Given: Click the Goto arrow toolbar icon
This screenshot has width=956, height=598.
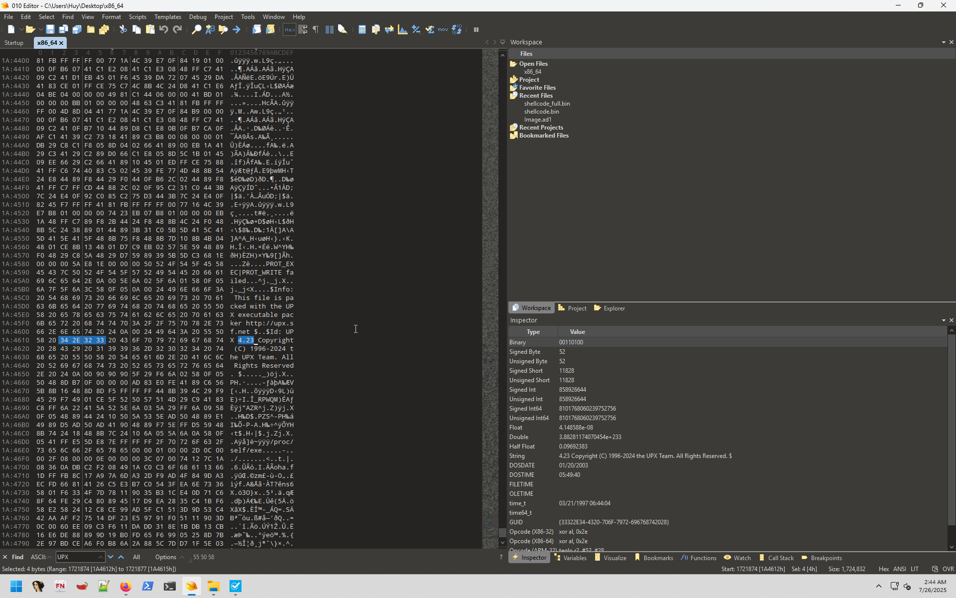Looking at the screenshot, I should [237, 30].
